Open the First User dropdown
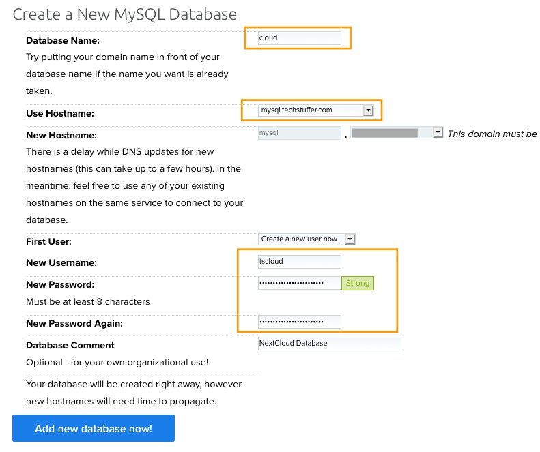The height and width of the screenshot is (452, 540). point(306,239)
